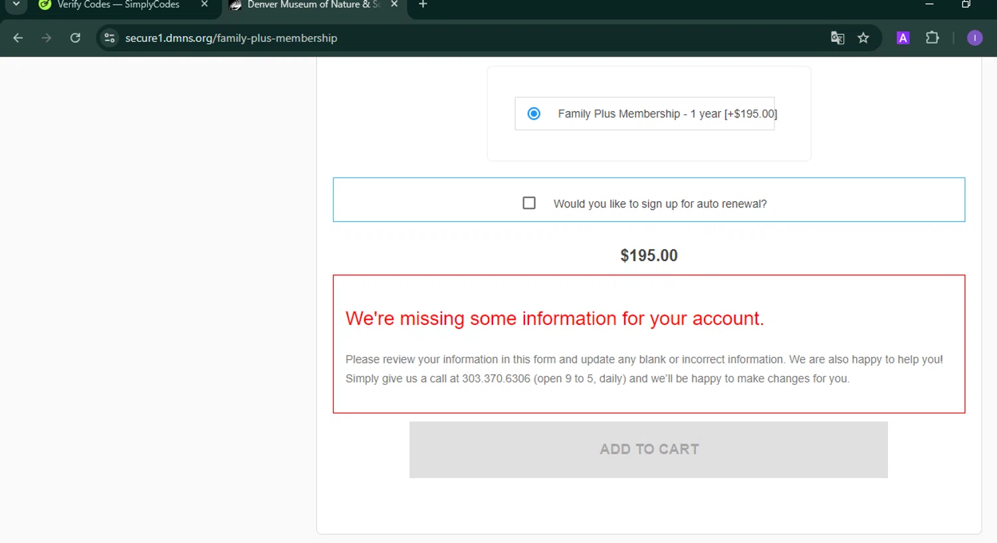Close the Denver Museum tab
The height and width of the screenshot is (543, 997).
(394, 5)
